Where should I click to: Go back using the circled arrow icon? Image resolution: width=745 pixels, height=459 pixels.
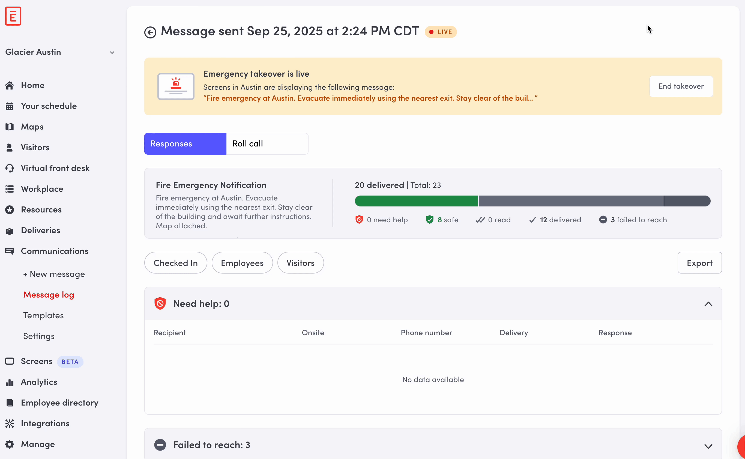click(x=150, y=32)
